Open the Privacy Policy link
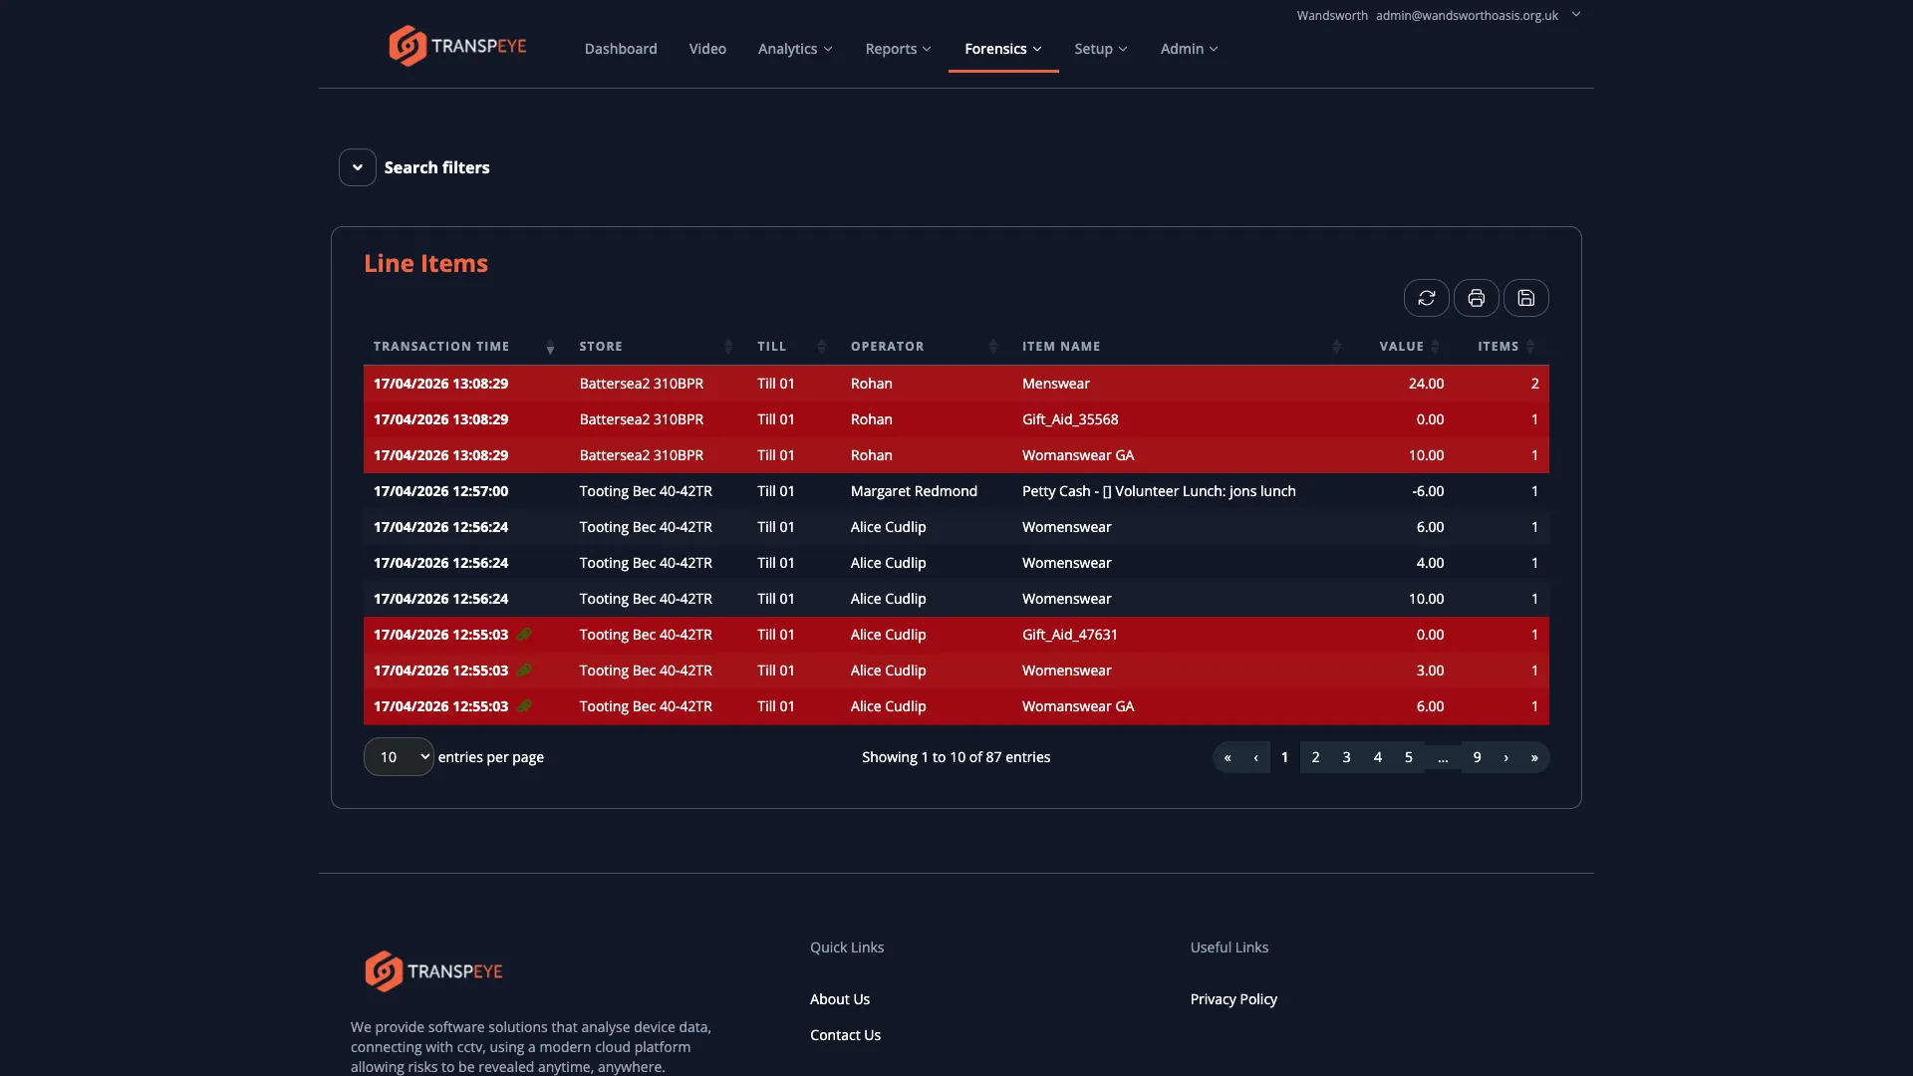 (x=1232, y=998)
